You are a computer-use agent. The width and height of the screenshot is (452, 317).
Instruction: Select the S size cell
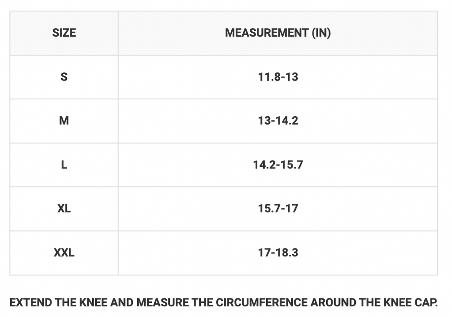tap(64, 77)
